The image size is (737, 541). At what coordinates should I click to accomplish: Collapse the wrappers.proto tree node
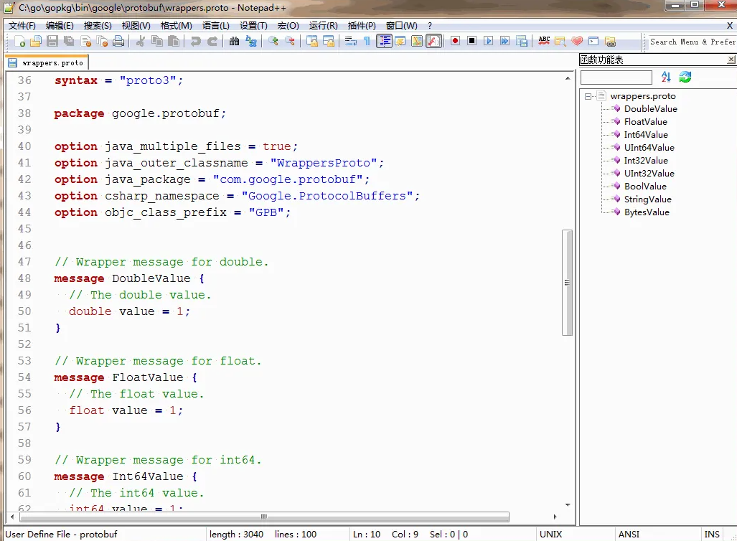pyautogui.click(x=588, y=96)
